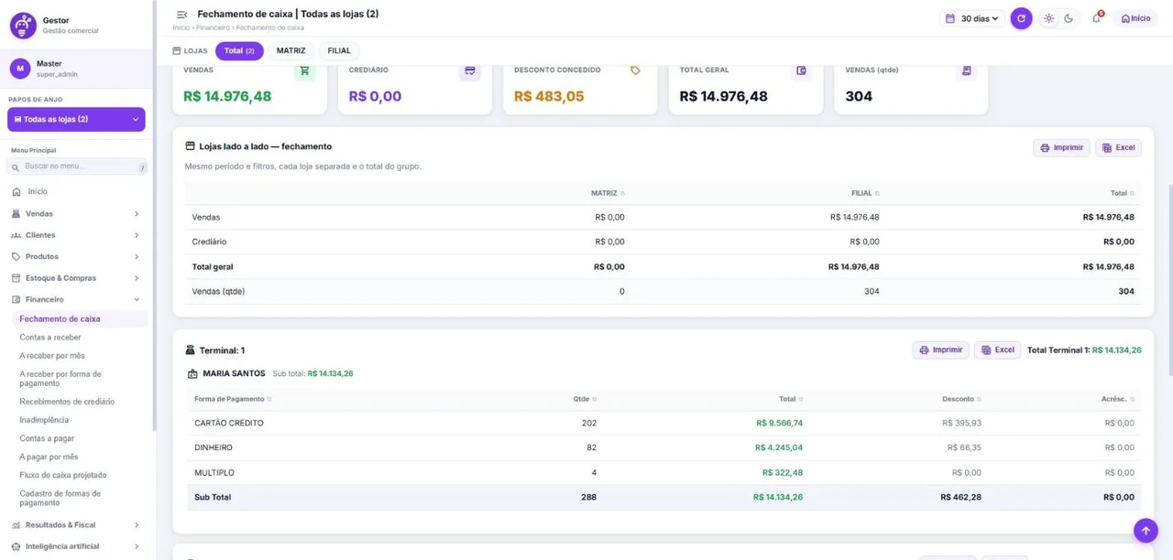Open Fluxo de caixa projetado
Screen dimensions: 1173x560
(x=63, y=475)
